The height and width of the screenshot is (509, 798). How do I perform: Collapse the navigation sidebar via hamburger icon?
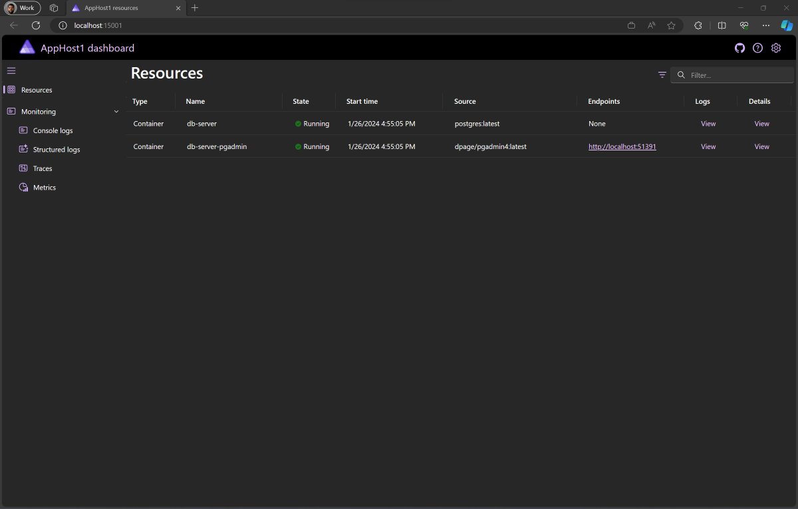point(11,70)
